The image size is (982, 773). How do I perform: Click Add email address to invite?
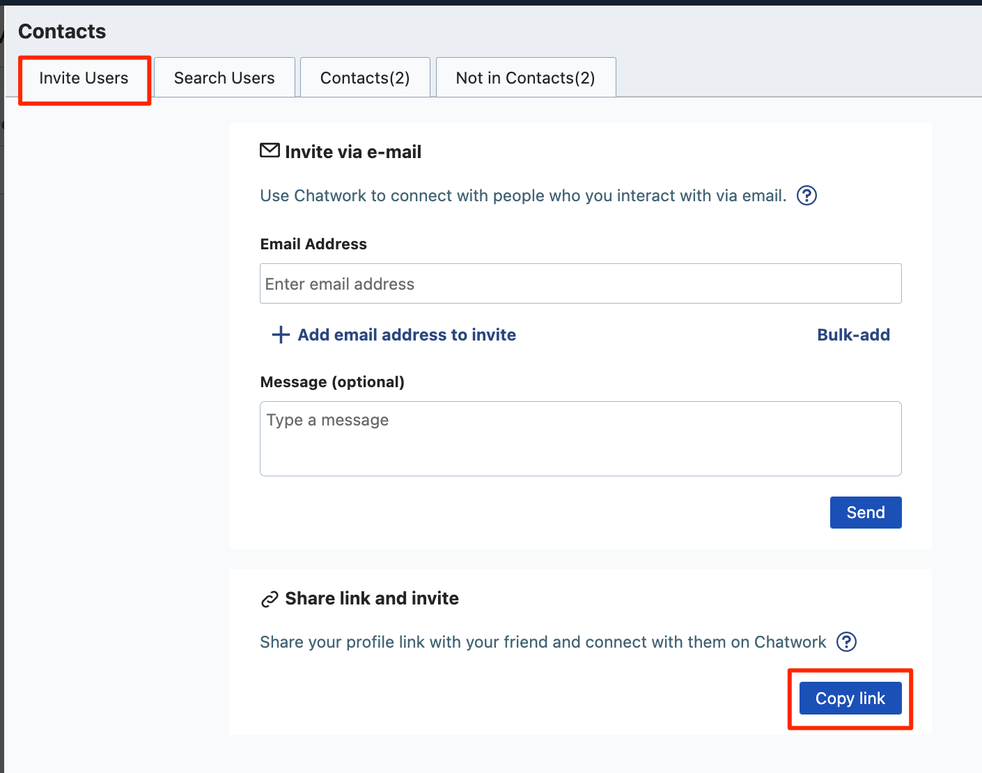(x=407, y=334)
